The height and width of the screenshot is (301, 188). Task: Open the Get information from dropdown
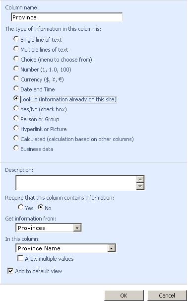pyautogui.click(x=77, y=228)
